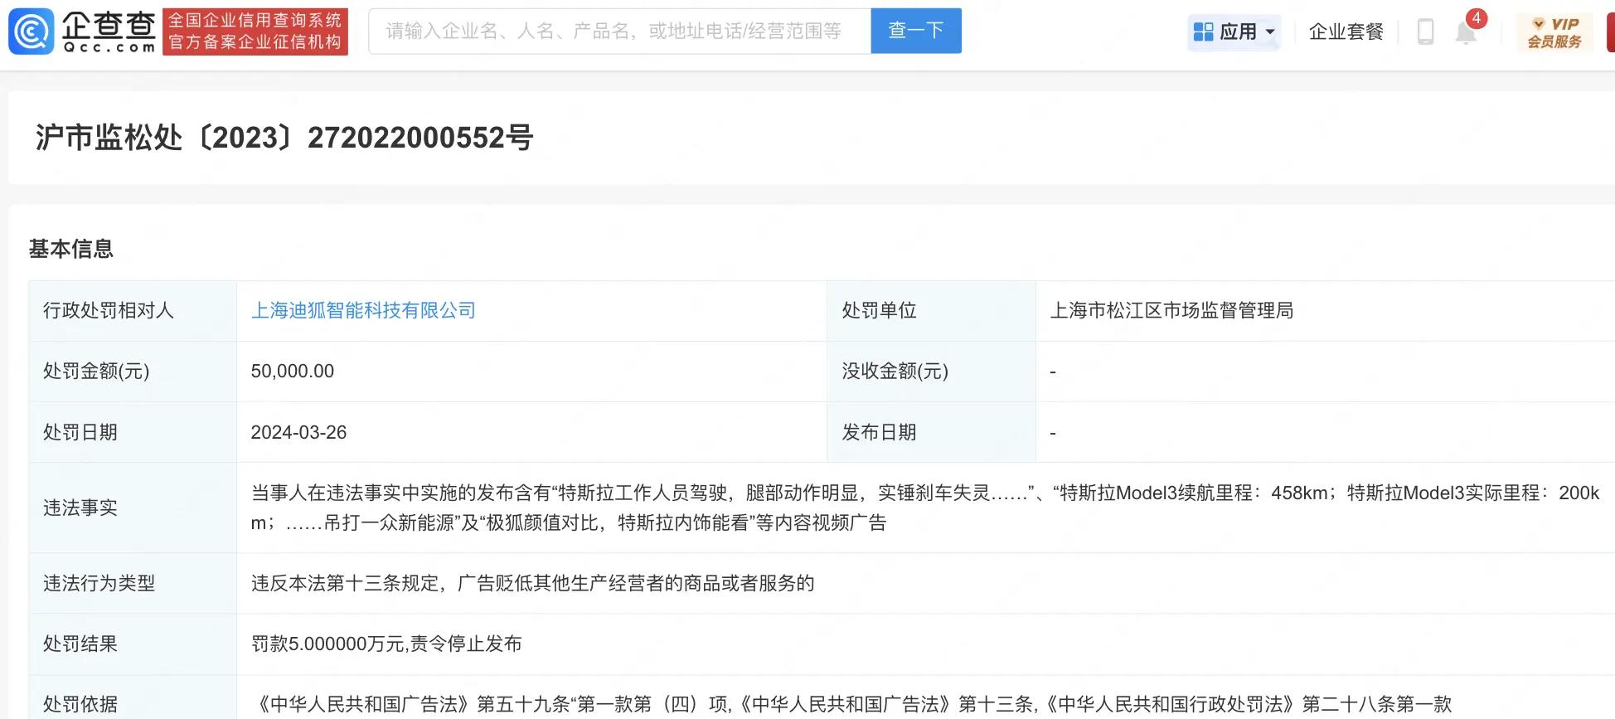Select the 违法事实 description text about 特斯拉
Viewport: 1615px width, 719px height.
pyautogui.click(x=925, y=508)
